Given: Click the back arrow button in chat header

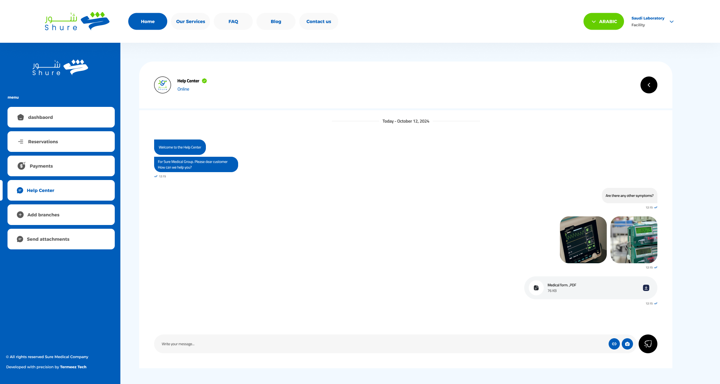Looking at the screenshot, I should pyautogui.click(x=649, y=85).
